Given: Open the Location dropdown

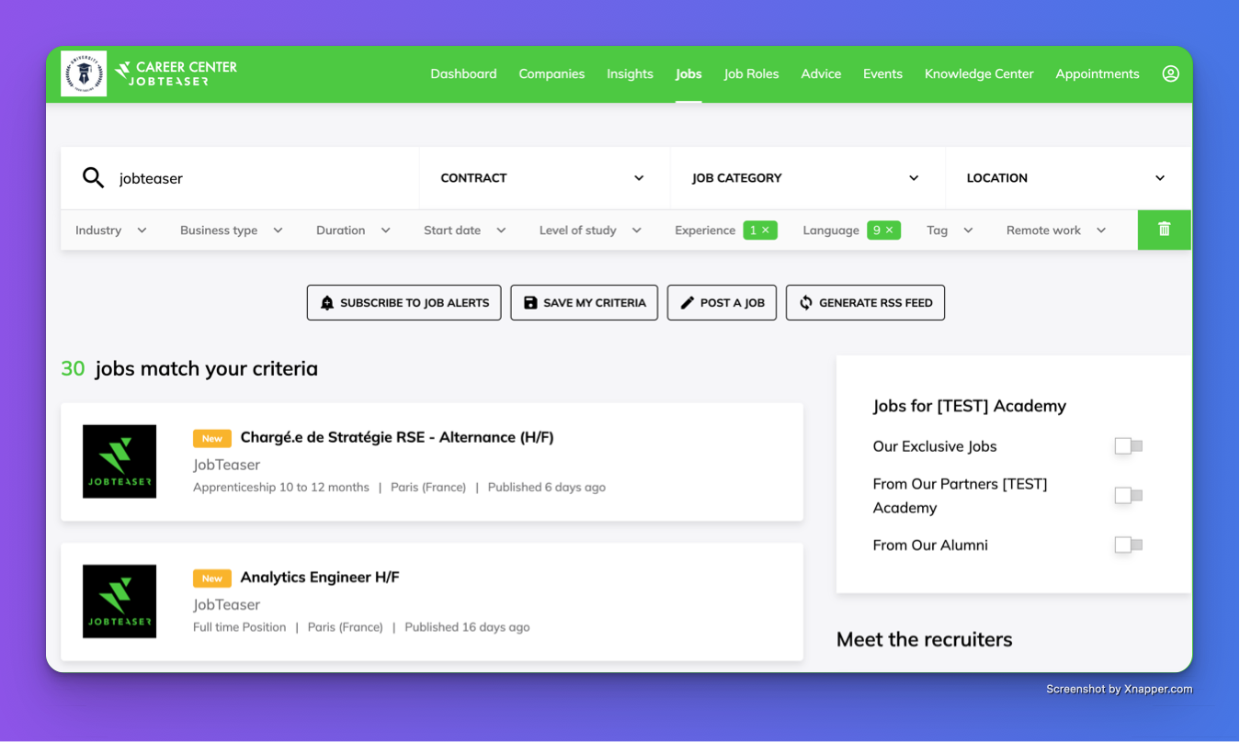Looking at the screenshot, I should 1067,178.
